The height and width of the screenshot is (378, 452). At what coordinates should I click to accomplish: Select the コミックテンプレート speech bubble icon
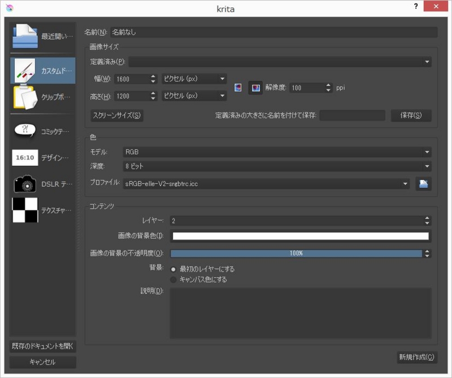click(x=25, y=131)
